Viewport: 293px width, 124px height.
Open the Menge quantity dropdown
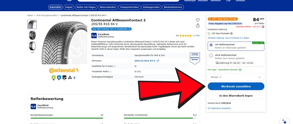click(236, 77)
